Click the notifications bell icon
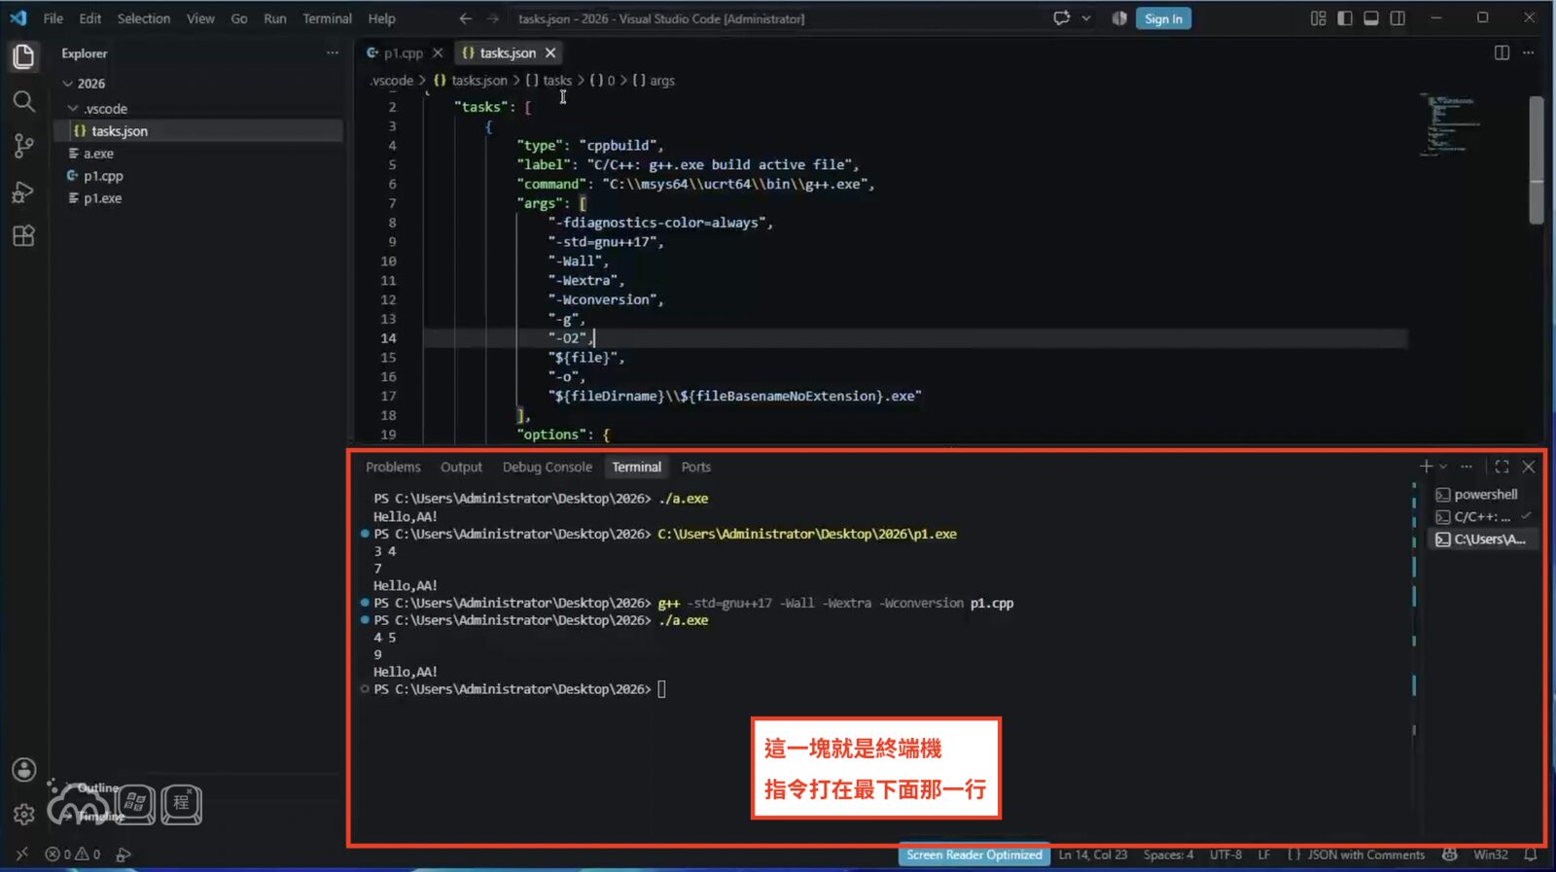 coord(1530,855)
